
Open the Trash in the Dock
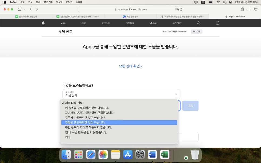(x=195, y=154)
